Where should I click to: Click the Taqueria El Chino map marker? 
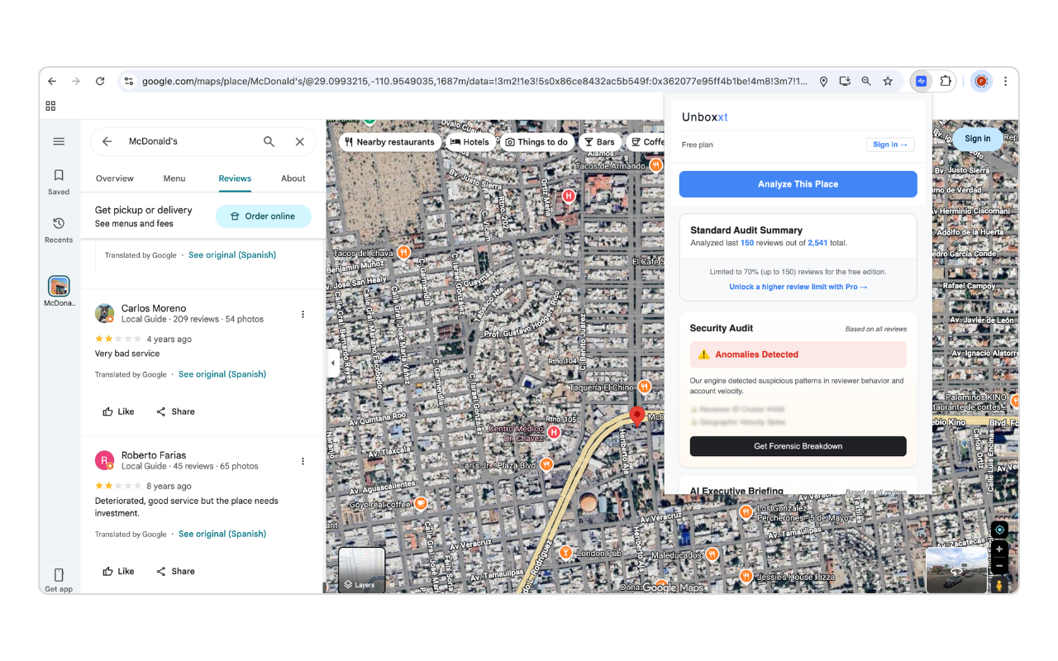644,387
